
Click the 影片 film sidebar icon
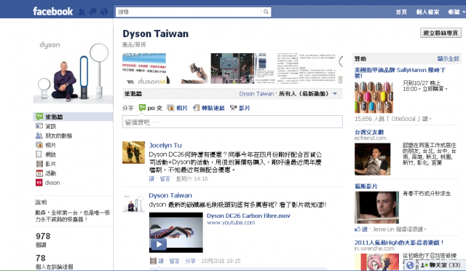click(39, 164)
